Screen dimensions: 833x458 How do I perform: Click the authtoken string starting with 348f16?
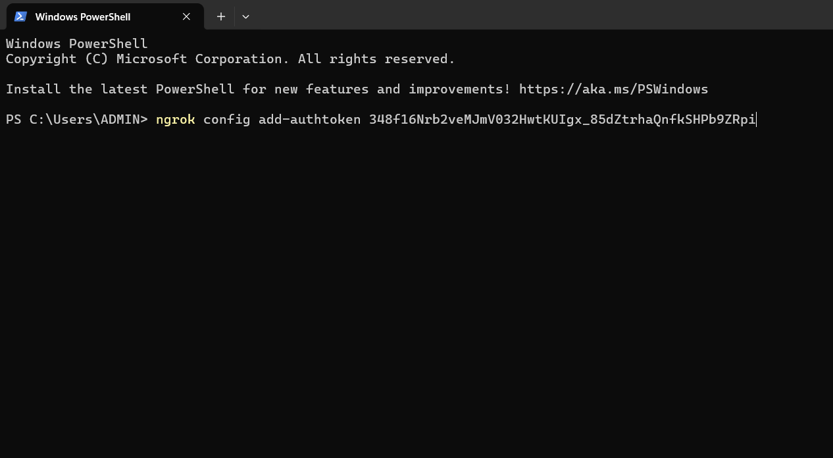562,119
